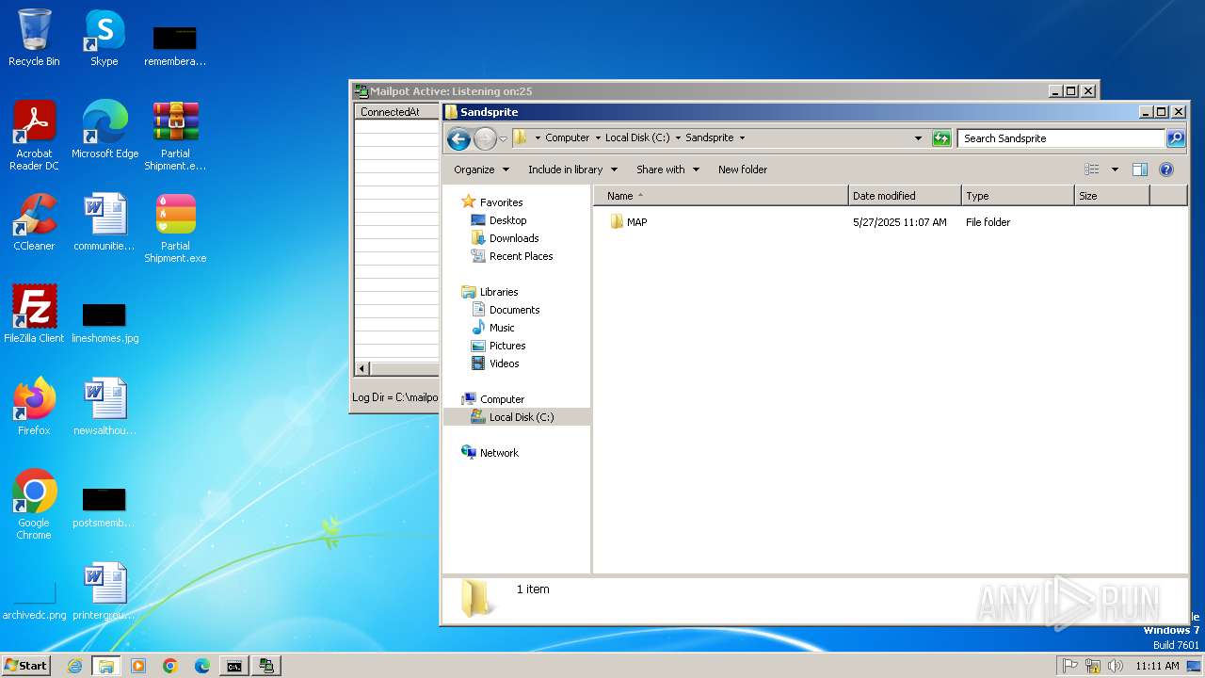This screenshot has height=678, width=1205.
Task: Click in the Search Sandsprite field
Action: coord(1062,138)
